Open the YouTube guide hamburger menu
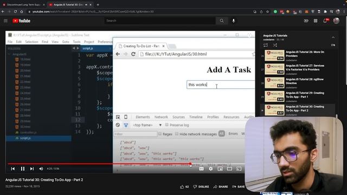347x195 pixels. 5,21
